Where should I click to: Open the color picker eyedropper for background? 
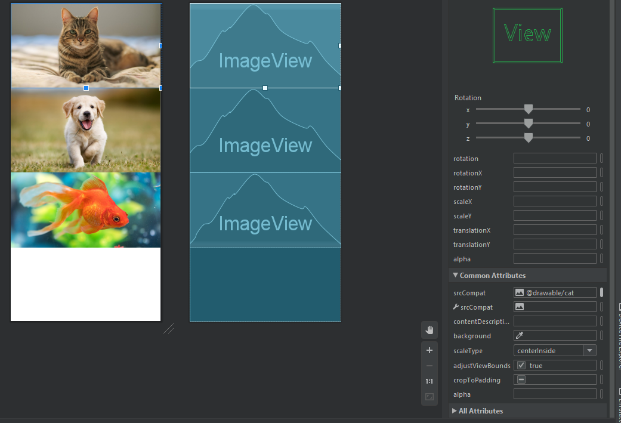click(520, 336)
